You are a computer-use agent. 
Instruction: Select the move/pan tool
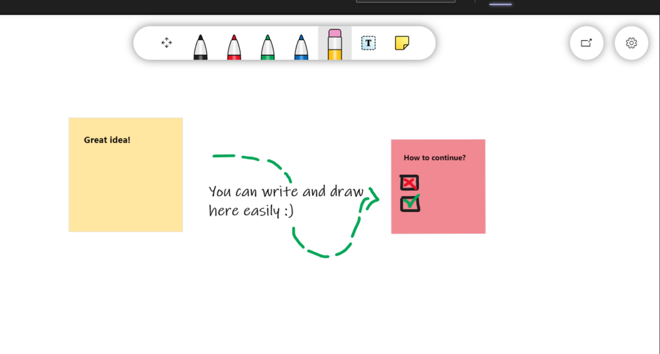tap(167, 43)
